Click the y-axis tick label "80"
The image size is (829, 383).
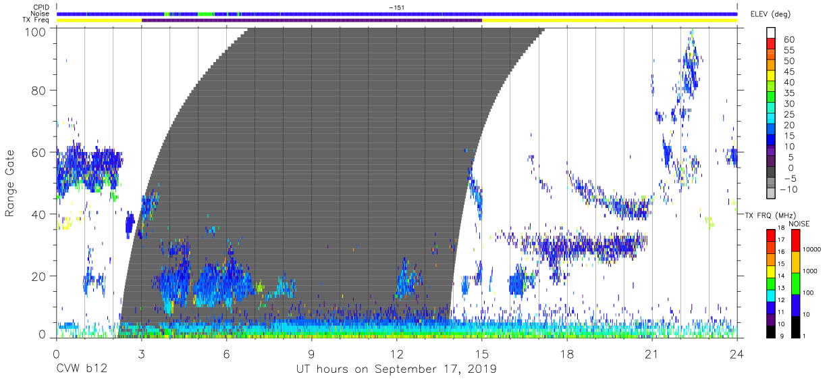pos(39,91)
